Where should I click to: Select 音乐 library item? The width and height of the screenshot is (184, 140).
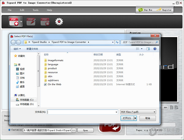click(x=20, y=82)
